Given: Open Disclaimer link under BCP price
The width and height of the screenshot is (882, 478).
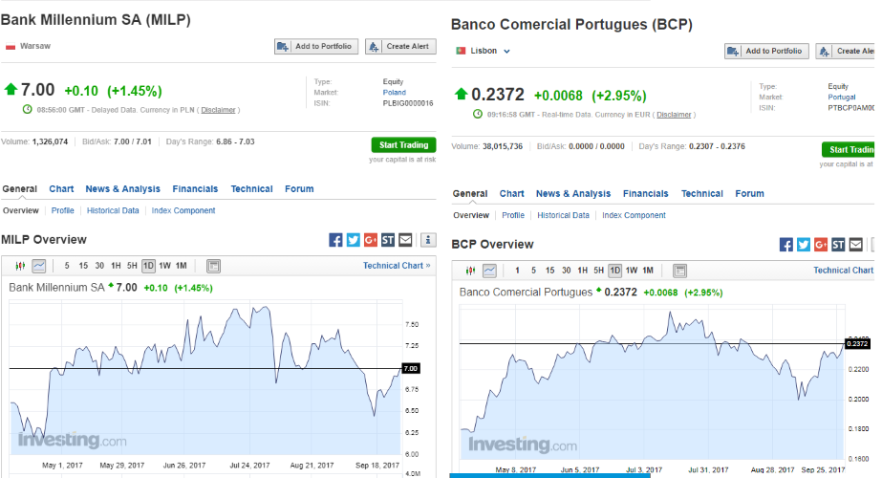Looking at the screenshot, I should (x=674, y=115).
